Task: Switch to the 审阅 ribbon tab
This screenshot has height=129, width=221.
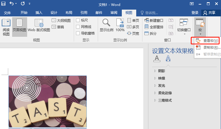Action: click(114, 13)
